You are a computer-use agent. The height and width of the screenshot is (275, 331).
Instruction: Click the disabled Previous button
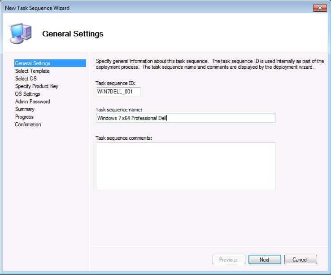229,260
